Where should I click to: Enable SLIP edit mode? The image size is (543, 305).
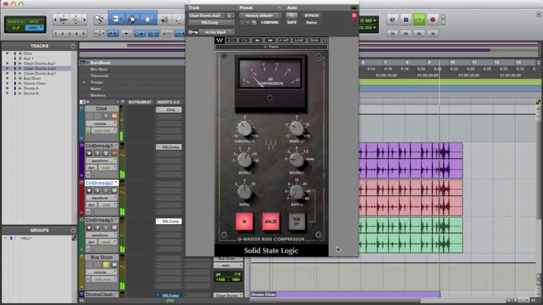[x=16, y=28]
